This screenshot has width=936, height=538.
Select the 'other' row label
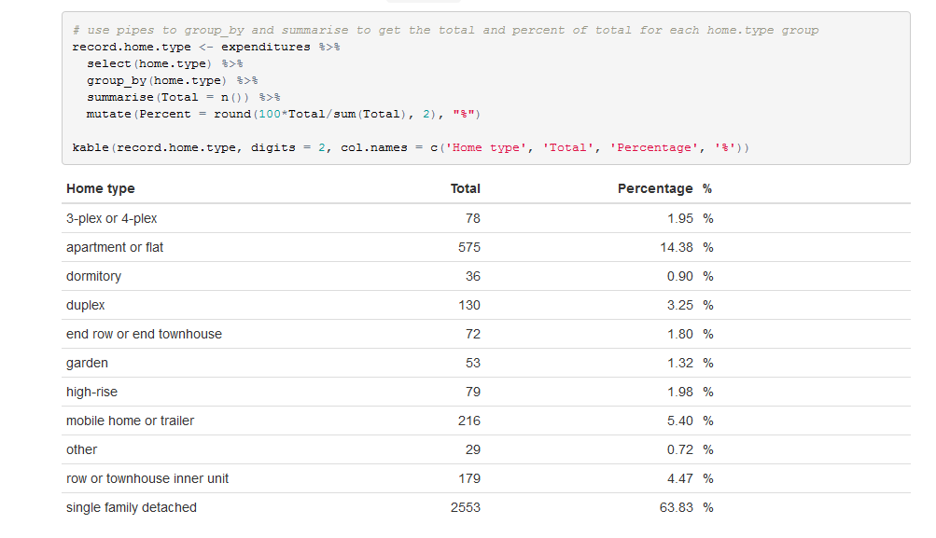click(x=82, y=450)
